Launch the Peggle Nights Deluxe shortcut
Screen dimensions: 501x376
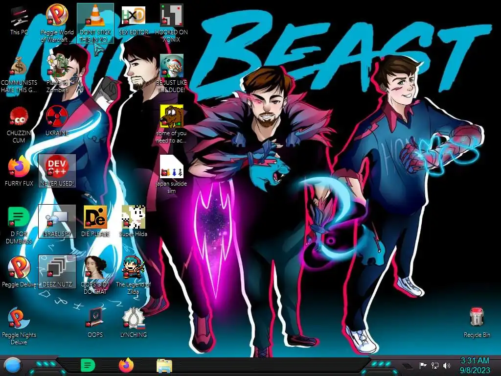pyautogui.click(x=19, y=326)
